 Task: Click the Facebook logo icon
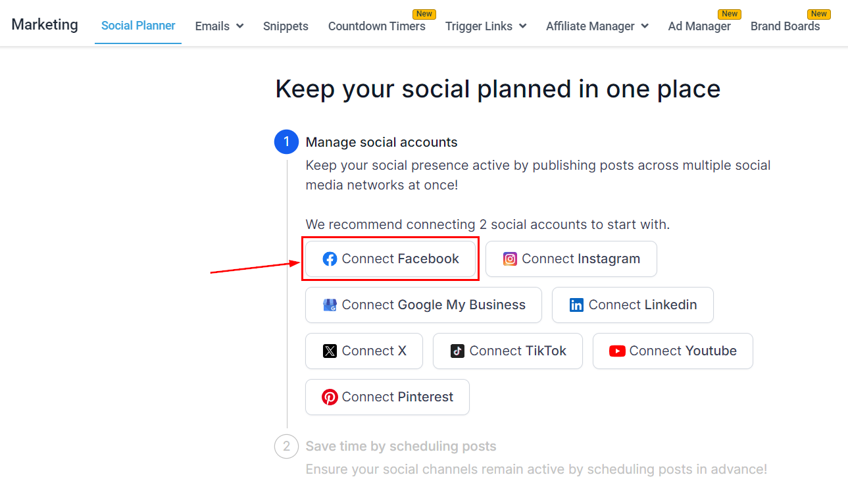[330, 259]
